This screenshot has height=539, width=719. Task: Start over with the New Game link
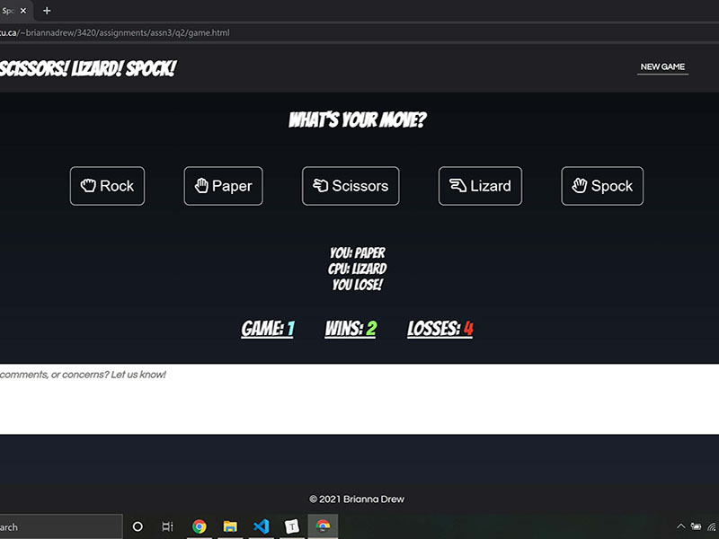(x=662, y=67)
